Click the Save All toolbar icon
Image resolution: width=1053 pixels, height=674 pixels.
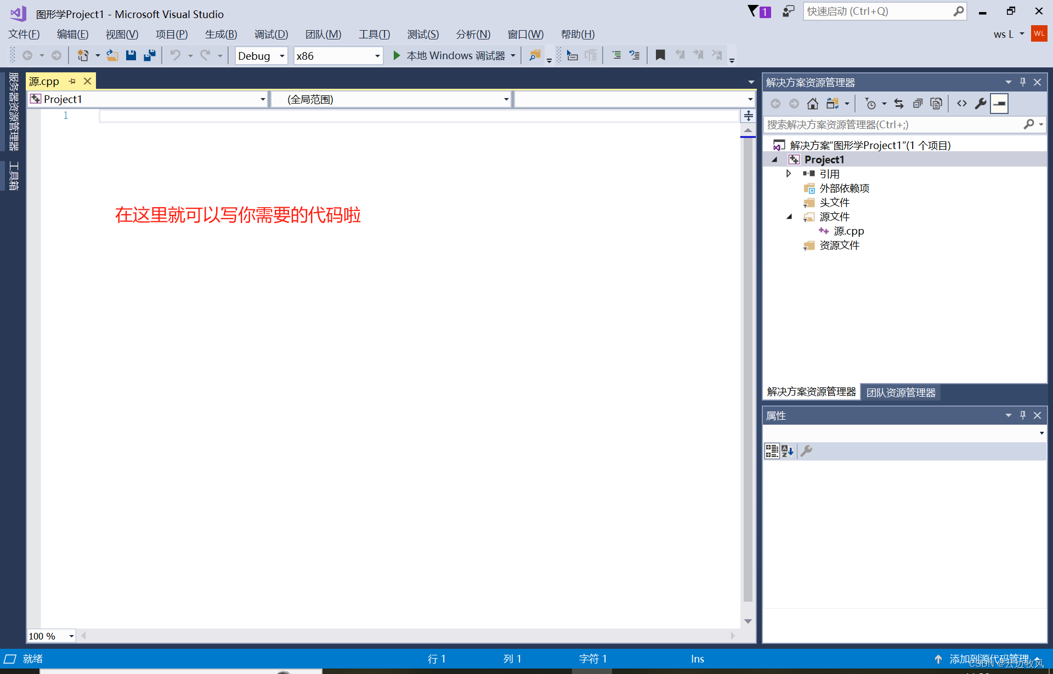click(x=149, y=55)
